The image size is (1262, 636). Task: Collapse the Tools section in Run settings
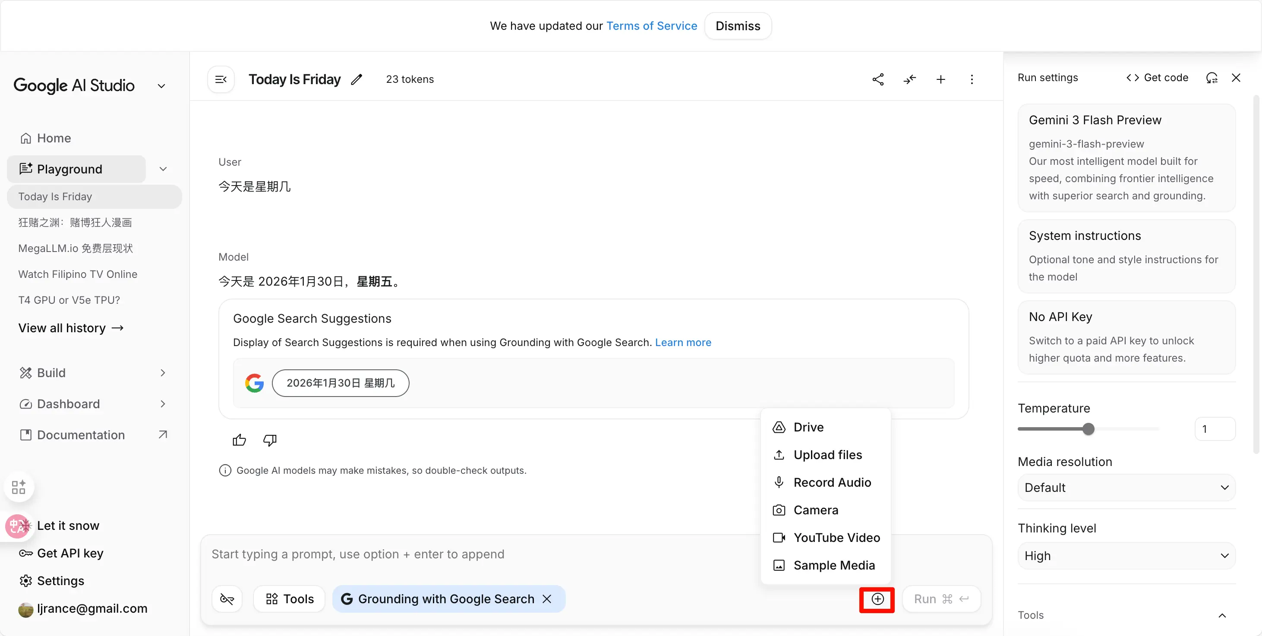click(x=1222, y=615)
